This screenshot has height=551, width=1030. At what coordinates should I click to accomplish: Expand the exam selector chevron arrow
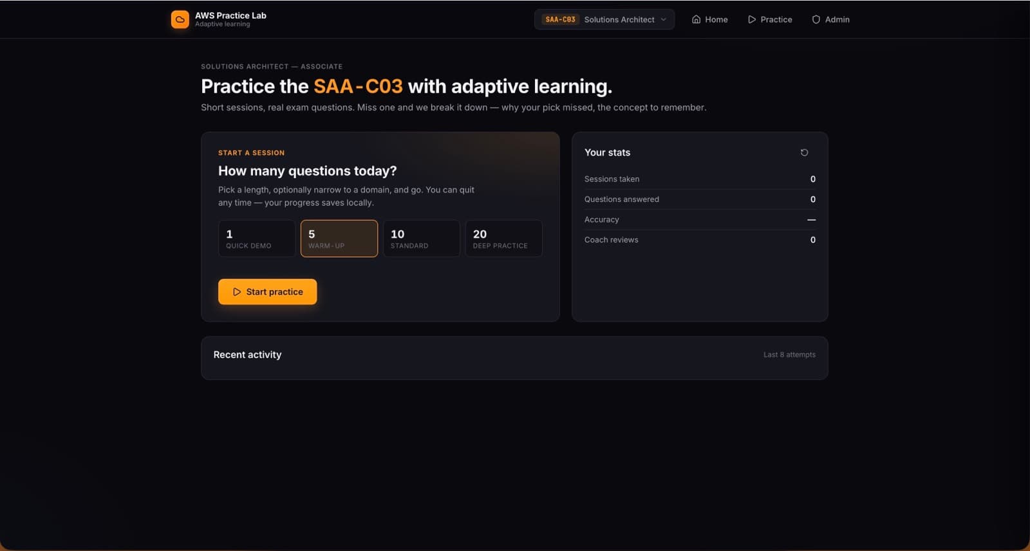point(663,19)
